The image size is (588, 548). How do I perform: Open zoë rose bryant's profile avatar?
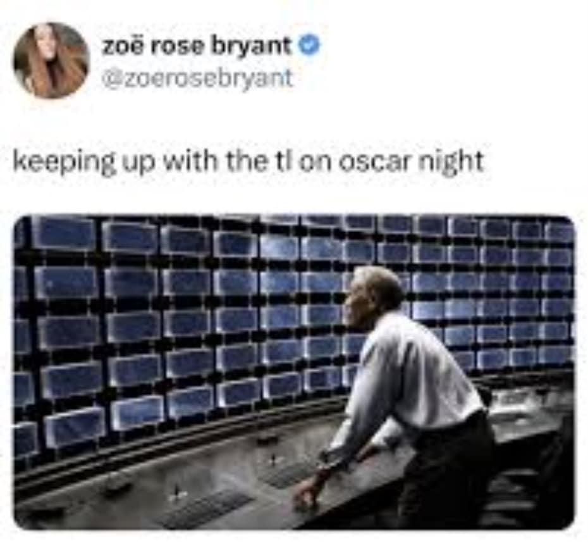point(51,60)
